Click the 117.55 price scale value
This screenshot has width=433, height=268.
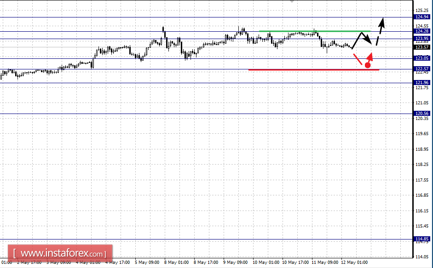tap(422, 180)
